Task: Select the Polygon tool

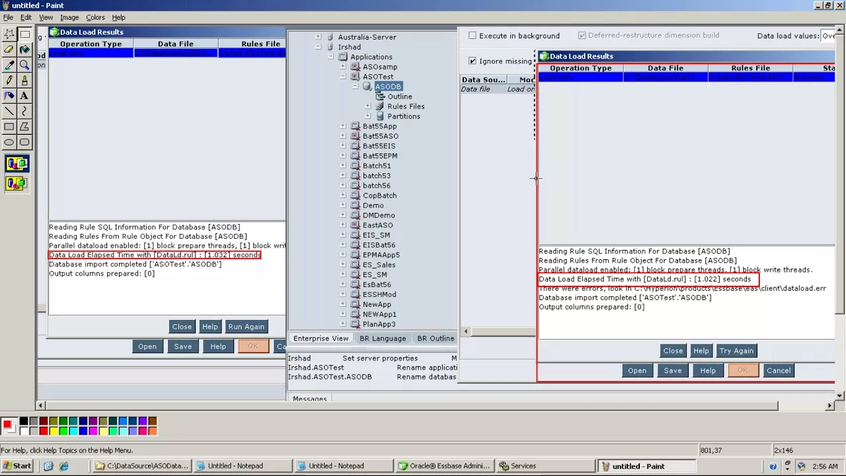Action: (24, 126)
